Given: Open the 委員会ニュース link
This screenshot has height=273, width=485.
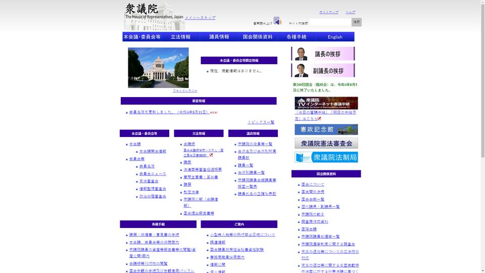Looking at the screenshot, I should click(153, 174).
